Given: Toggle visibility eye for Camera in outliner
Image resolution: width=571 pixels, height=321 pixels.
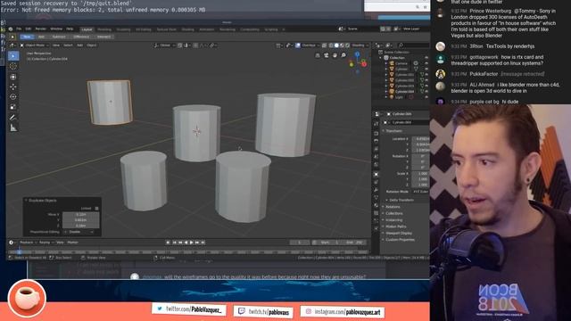Looking at the screenshot, I should (426, 63).
